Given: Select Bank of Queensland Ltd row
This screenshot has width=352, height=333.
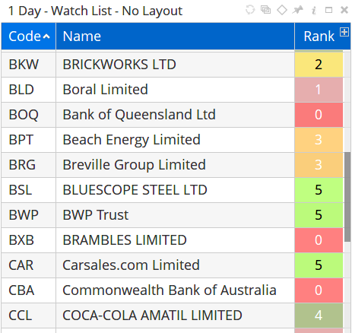Looking at the screenshot, I should click(175, 115).
